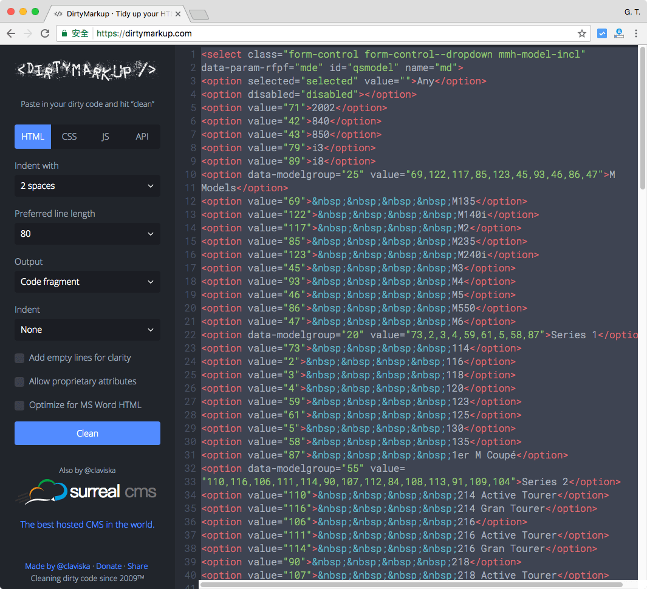Open the Chrome three-dot menu
Screen dimensions: 647x589
tap(636, 33)
